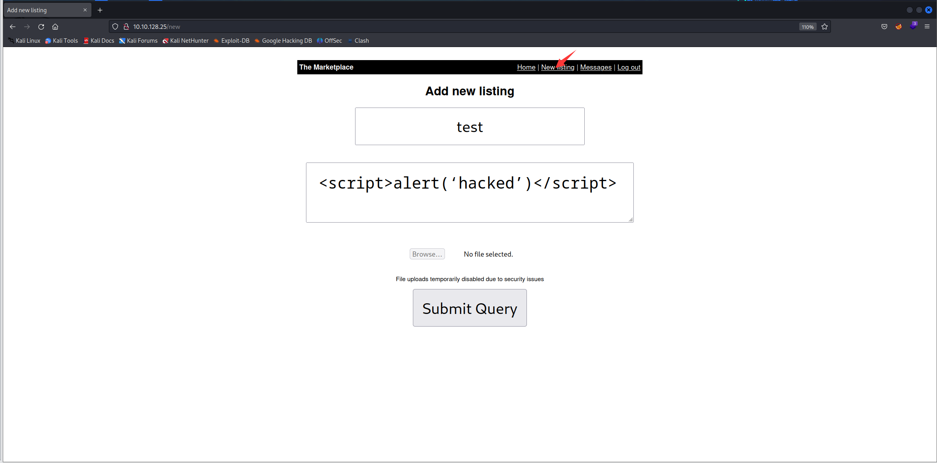Open a new browser tab

pyautogui.click(x=100, y=10)
